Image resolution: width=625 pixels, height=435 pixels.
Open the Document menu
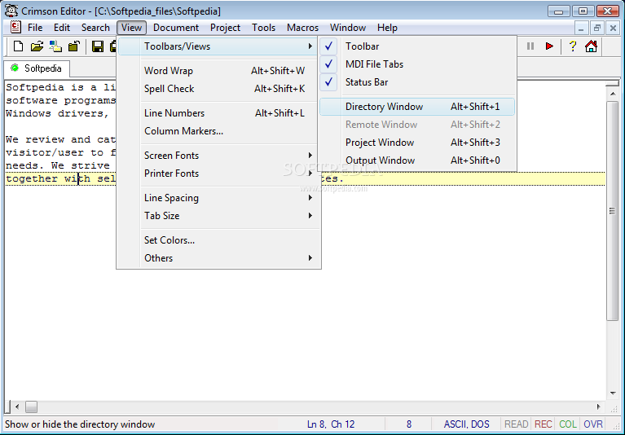point(176,28)
